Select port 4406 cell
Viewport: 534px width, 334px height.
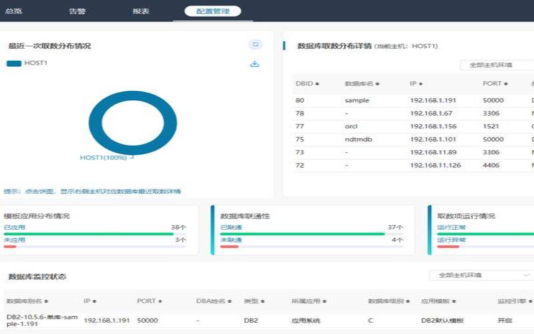tap(491, 165)
